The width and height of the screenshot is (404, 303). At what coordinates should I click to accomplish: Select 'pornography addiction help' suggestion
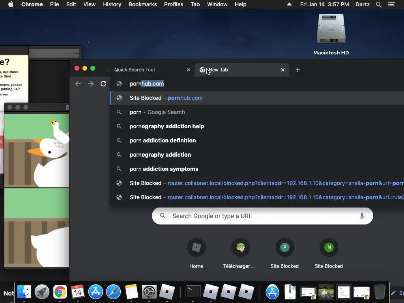pos(257,126)
